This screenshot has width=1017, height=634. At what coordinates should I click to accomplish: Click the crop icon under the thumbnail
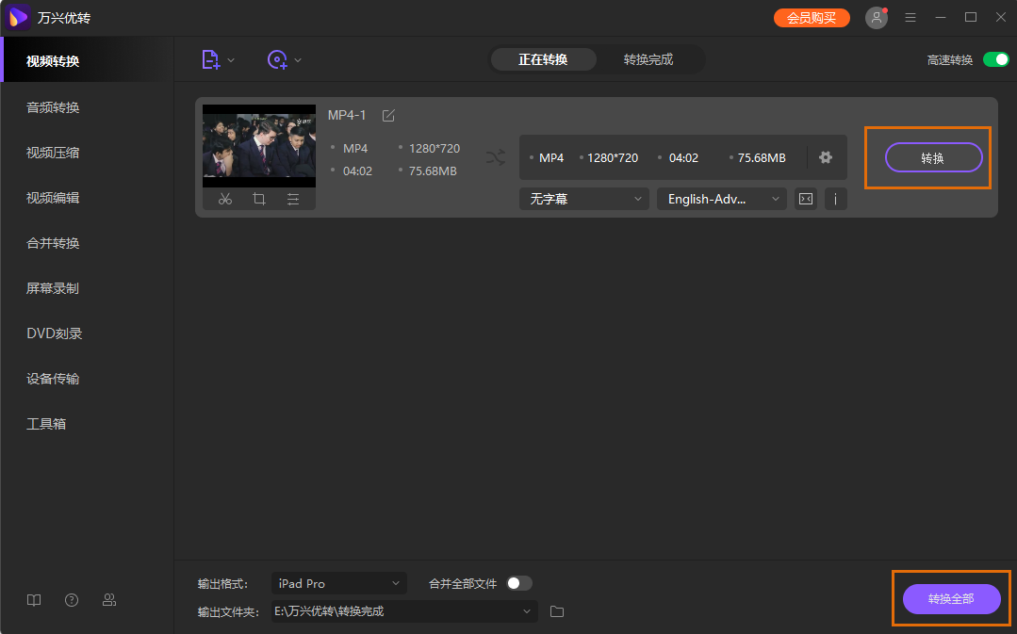259,199
